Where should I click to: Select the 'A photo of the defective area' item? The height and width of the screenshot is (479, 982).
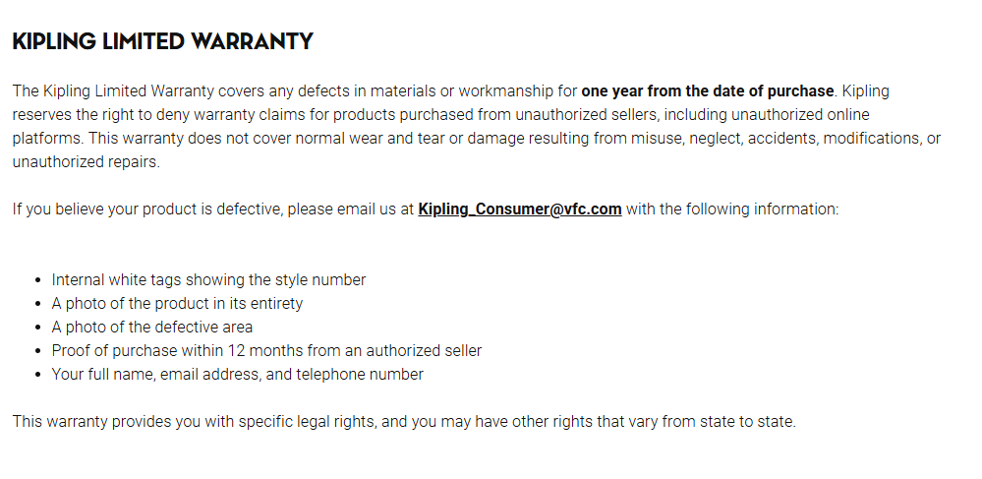[x=152, y=327]
